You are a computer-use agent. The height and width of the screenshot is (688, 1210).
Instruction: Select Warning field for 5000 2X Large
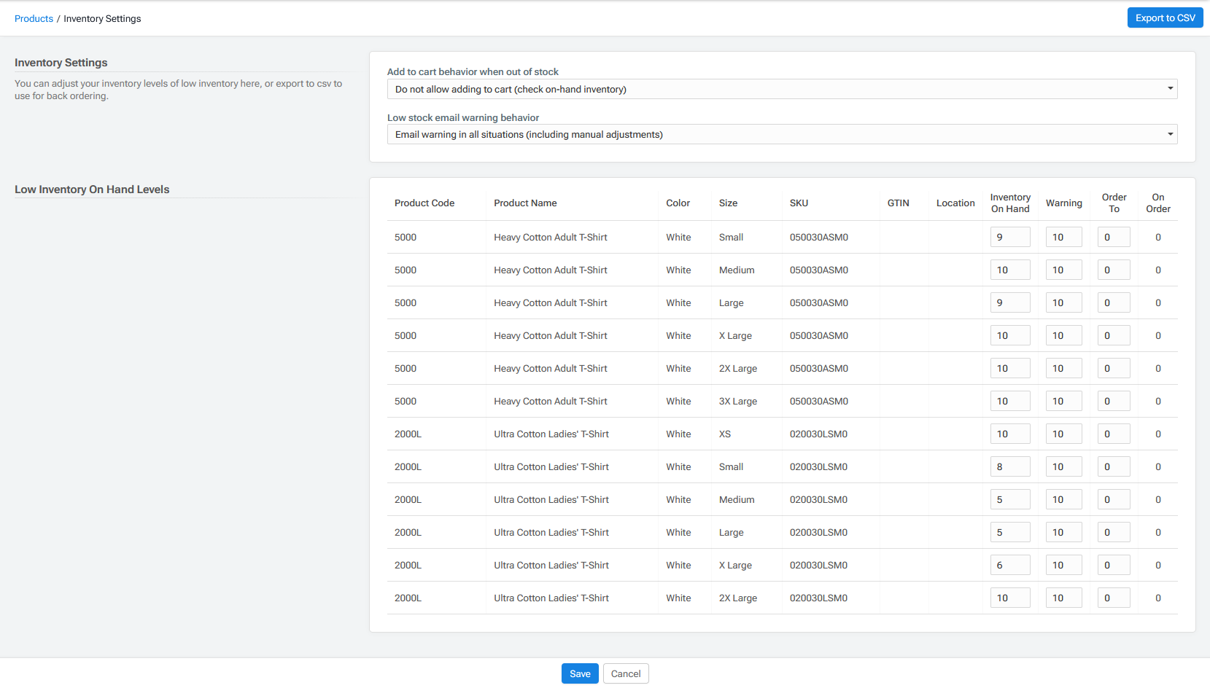[1063, 369]
